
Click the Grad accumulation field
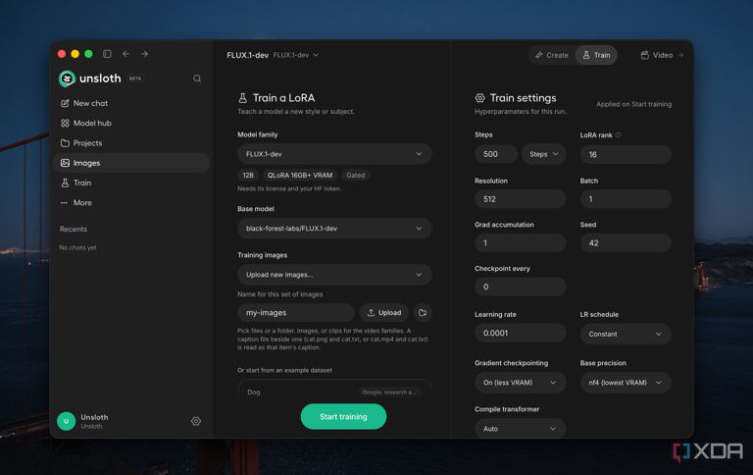click(520, 242)
